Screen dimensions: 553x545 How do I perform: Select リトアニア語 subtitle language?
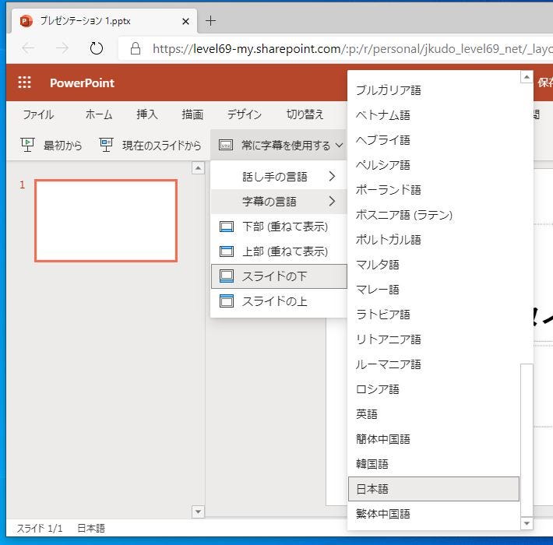point(433,339)
